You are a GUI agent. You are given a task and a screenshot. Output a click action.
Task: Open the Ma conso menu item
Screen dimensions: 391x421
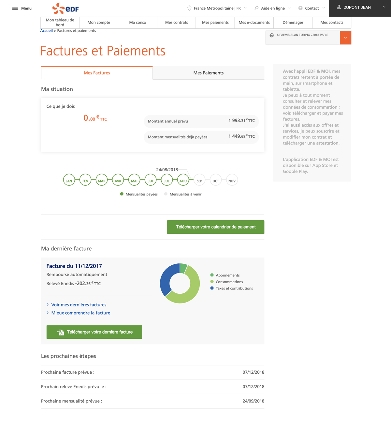pyautogui.click(x=138, y=23)
